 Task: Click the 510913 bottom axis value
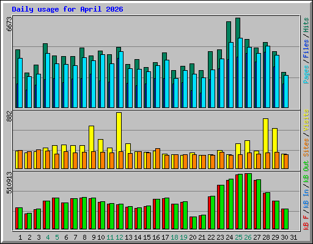[9, 182]
